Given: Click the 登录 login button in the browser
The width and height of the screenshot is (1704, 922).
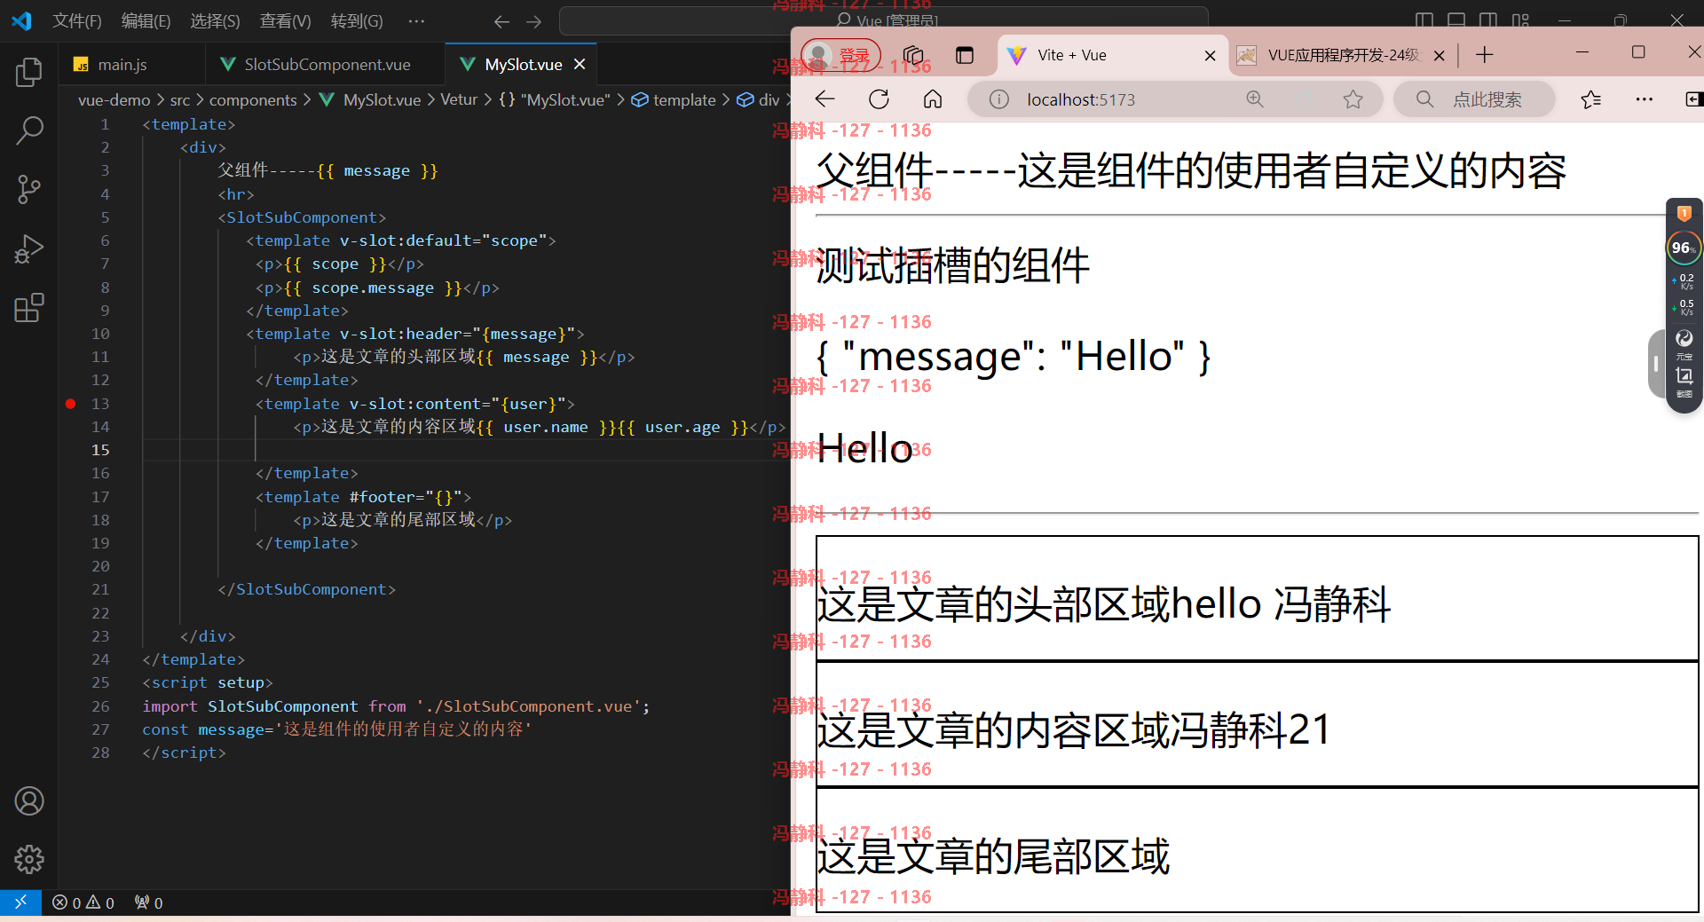Looking at the screenshot, I should click(x=841, y=55).
